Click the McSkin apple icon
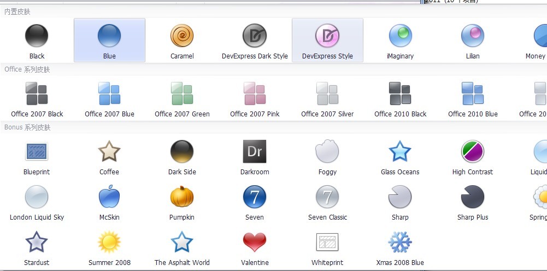 (109, 197)
